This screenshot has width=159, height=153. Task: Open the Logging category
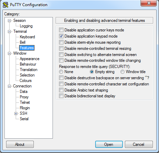point(26,26)
